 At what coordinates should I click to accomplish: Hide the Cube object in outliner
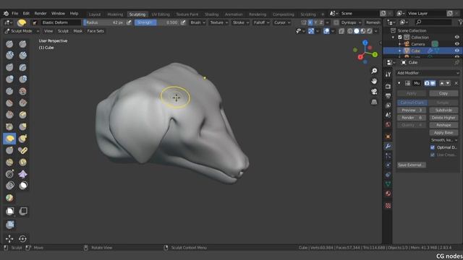[456, 51]
